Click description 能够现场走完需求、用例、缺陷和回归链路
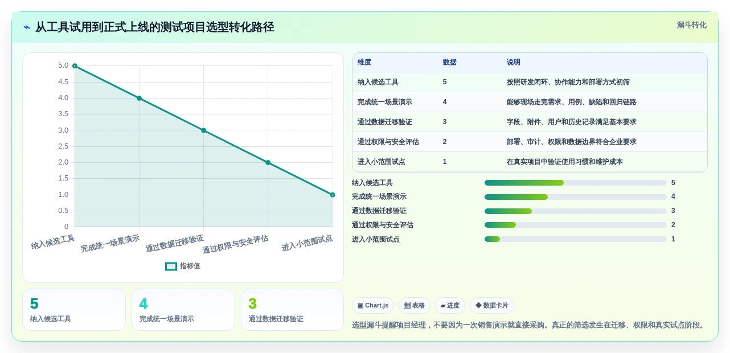The width and height of the screenshot is (730, 353). coord(572,102)
